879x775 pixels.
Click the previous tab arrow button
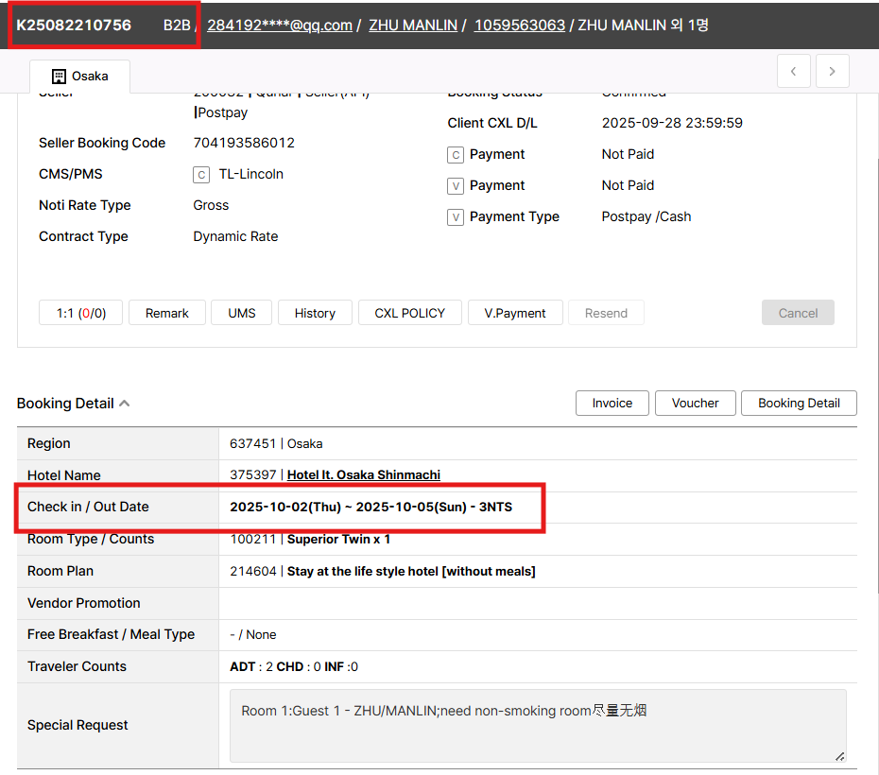click(x=794, y=71)
